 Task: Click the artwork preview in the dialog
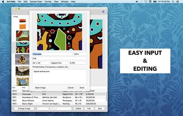[59, 32]
